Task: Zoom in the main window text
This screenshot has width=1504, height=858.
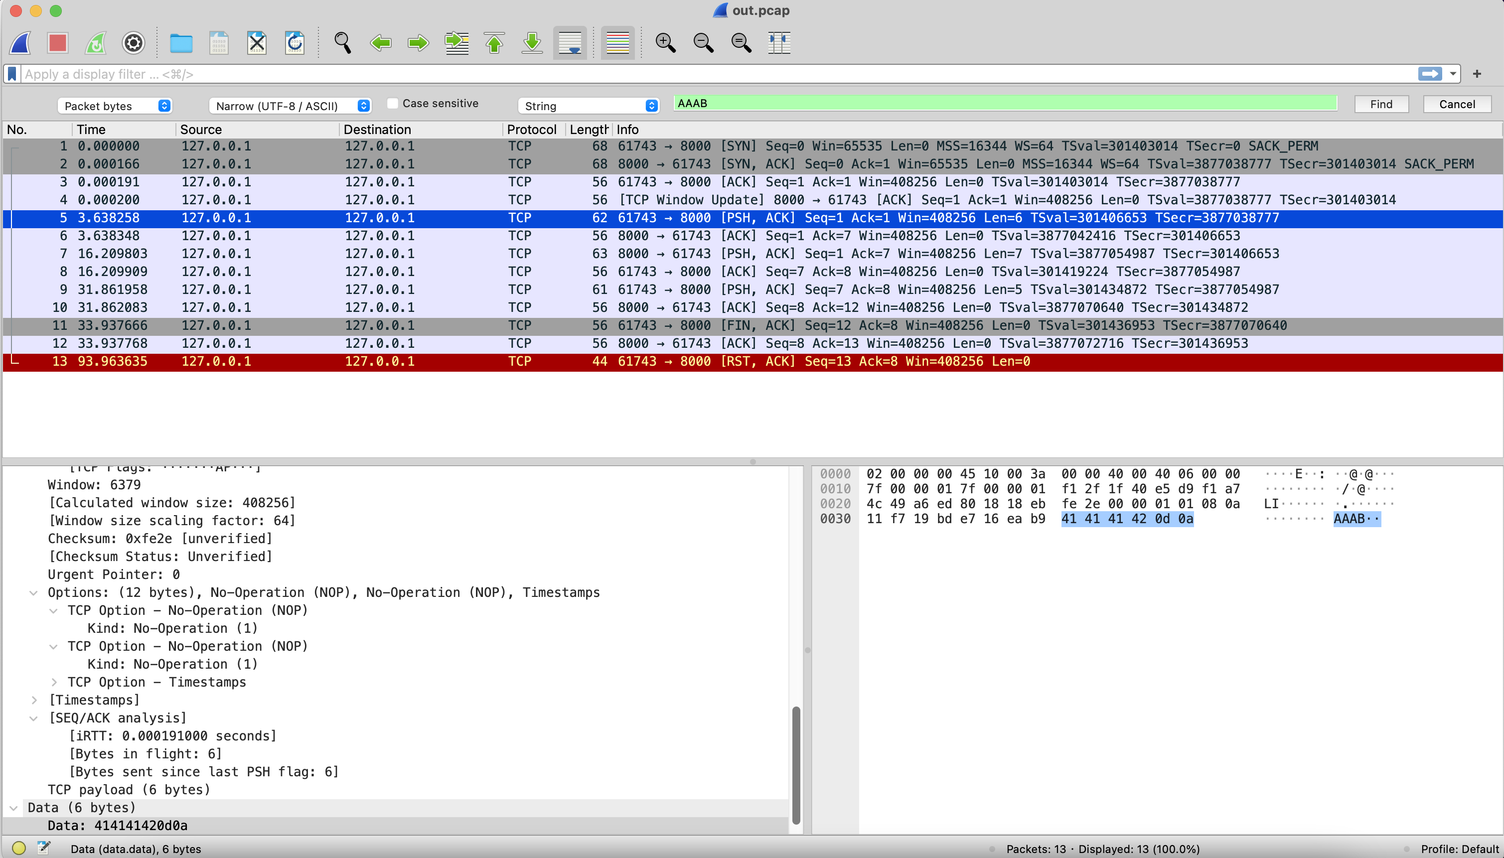Action: tap(665, 42)
